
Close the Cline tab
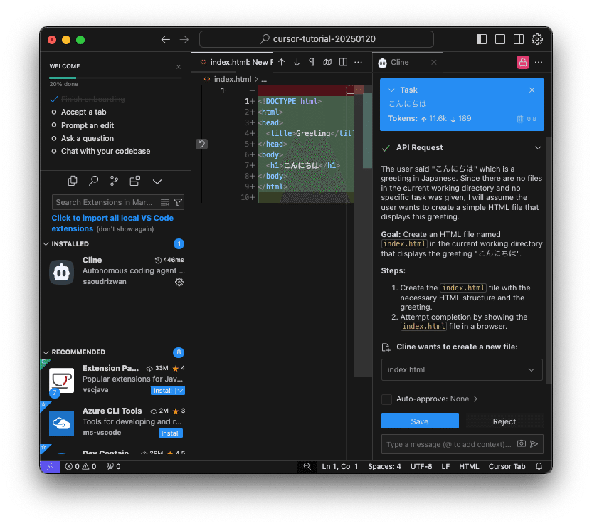[434, 63]
